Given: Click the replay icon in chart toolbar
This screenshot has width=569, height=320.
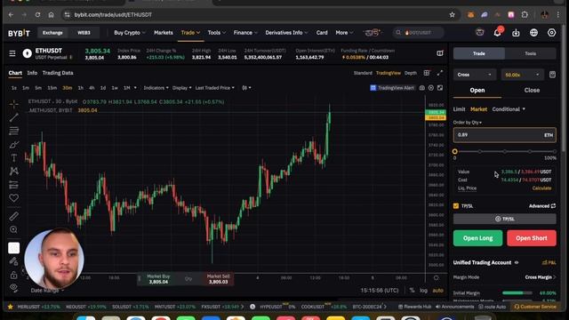Looking at the screenshot, I should pyautogui.click(x=431, y=88).
